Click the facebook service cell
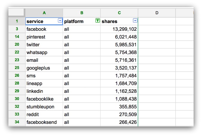202x136 pixels. (44, 29)
